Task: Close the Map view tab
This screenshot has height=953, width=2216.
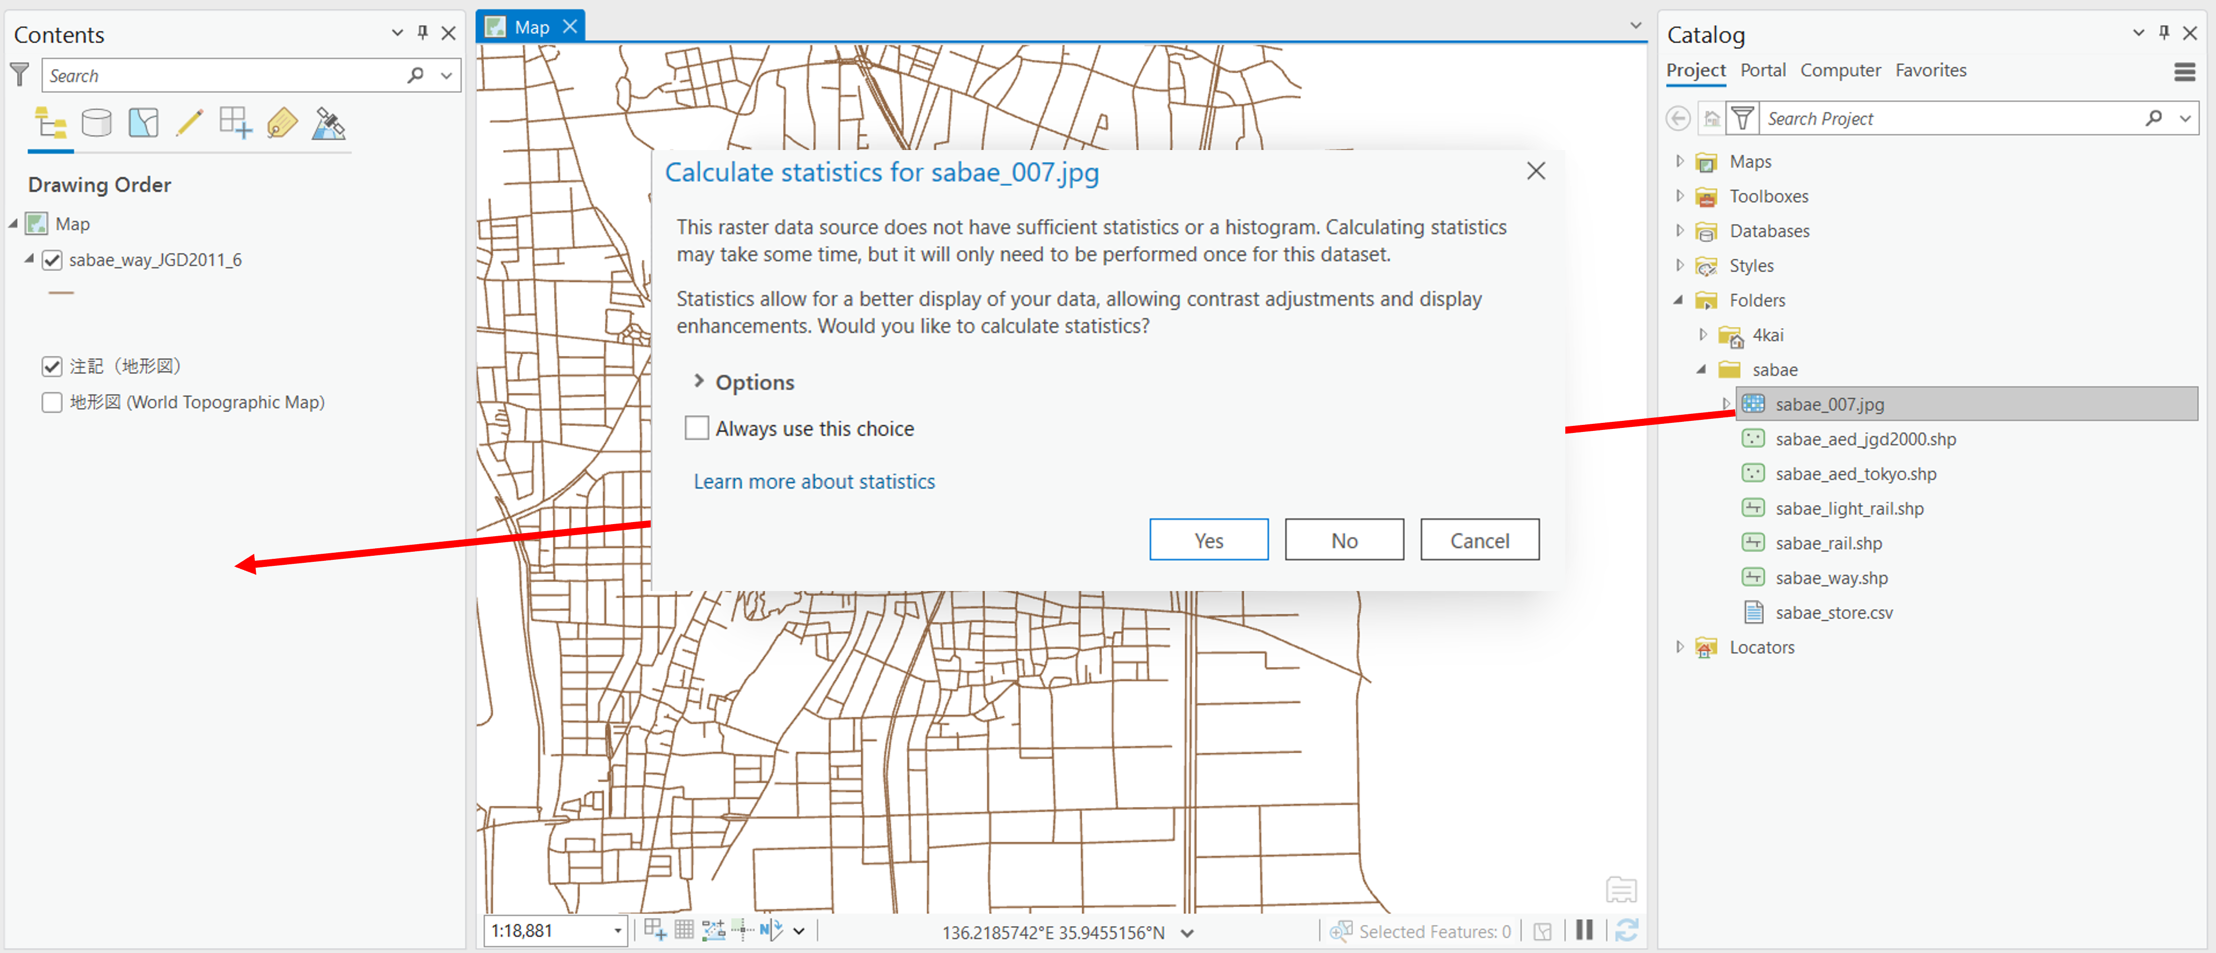Action: point(570,27)
